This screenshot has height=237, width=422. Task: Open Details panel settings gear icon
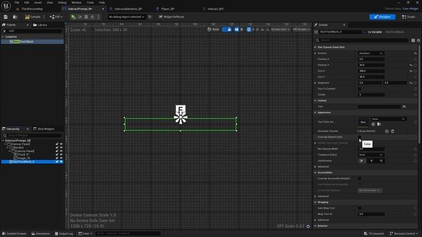419,40
